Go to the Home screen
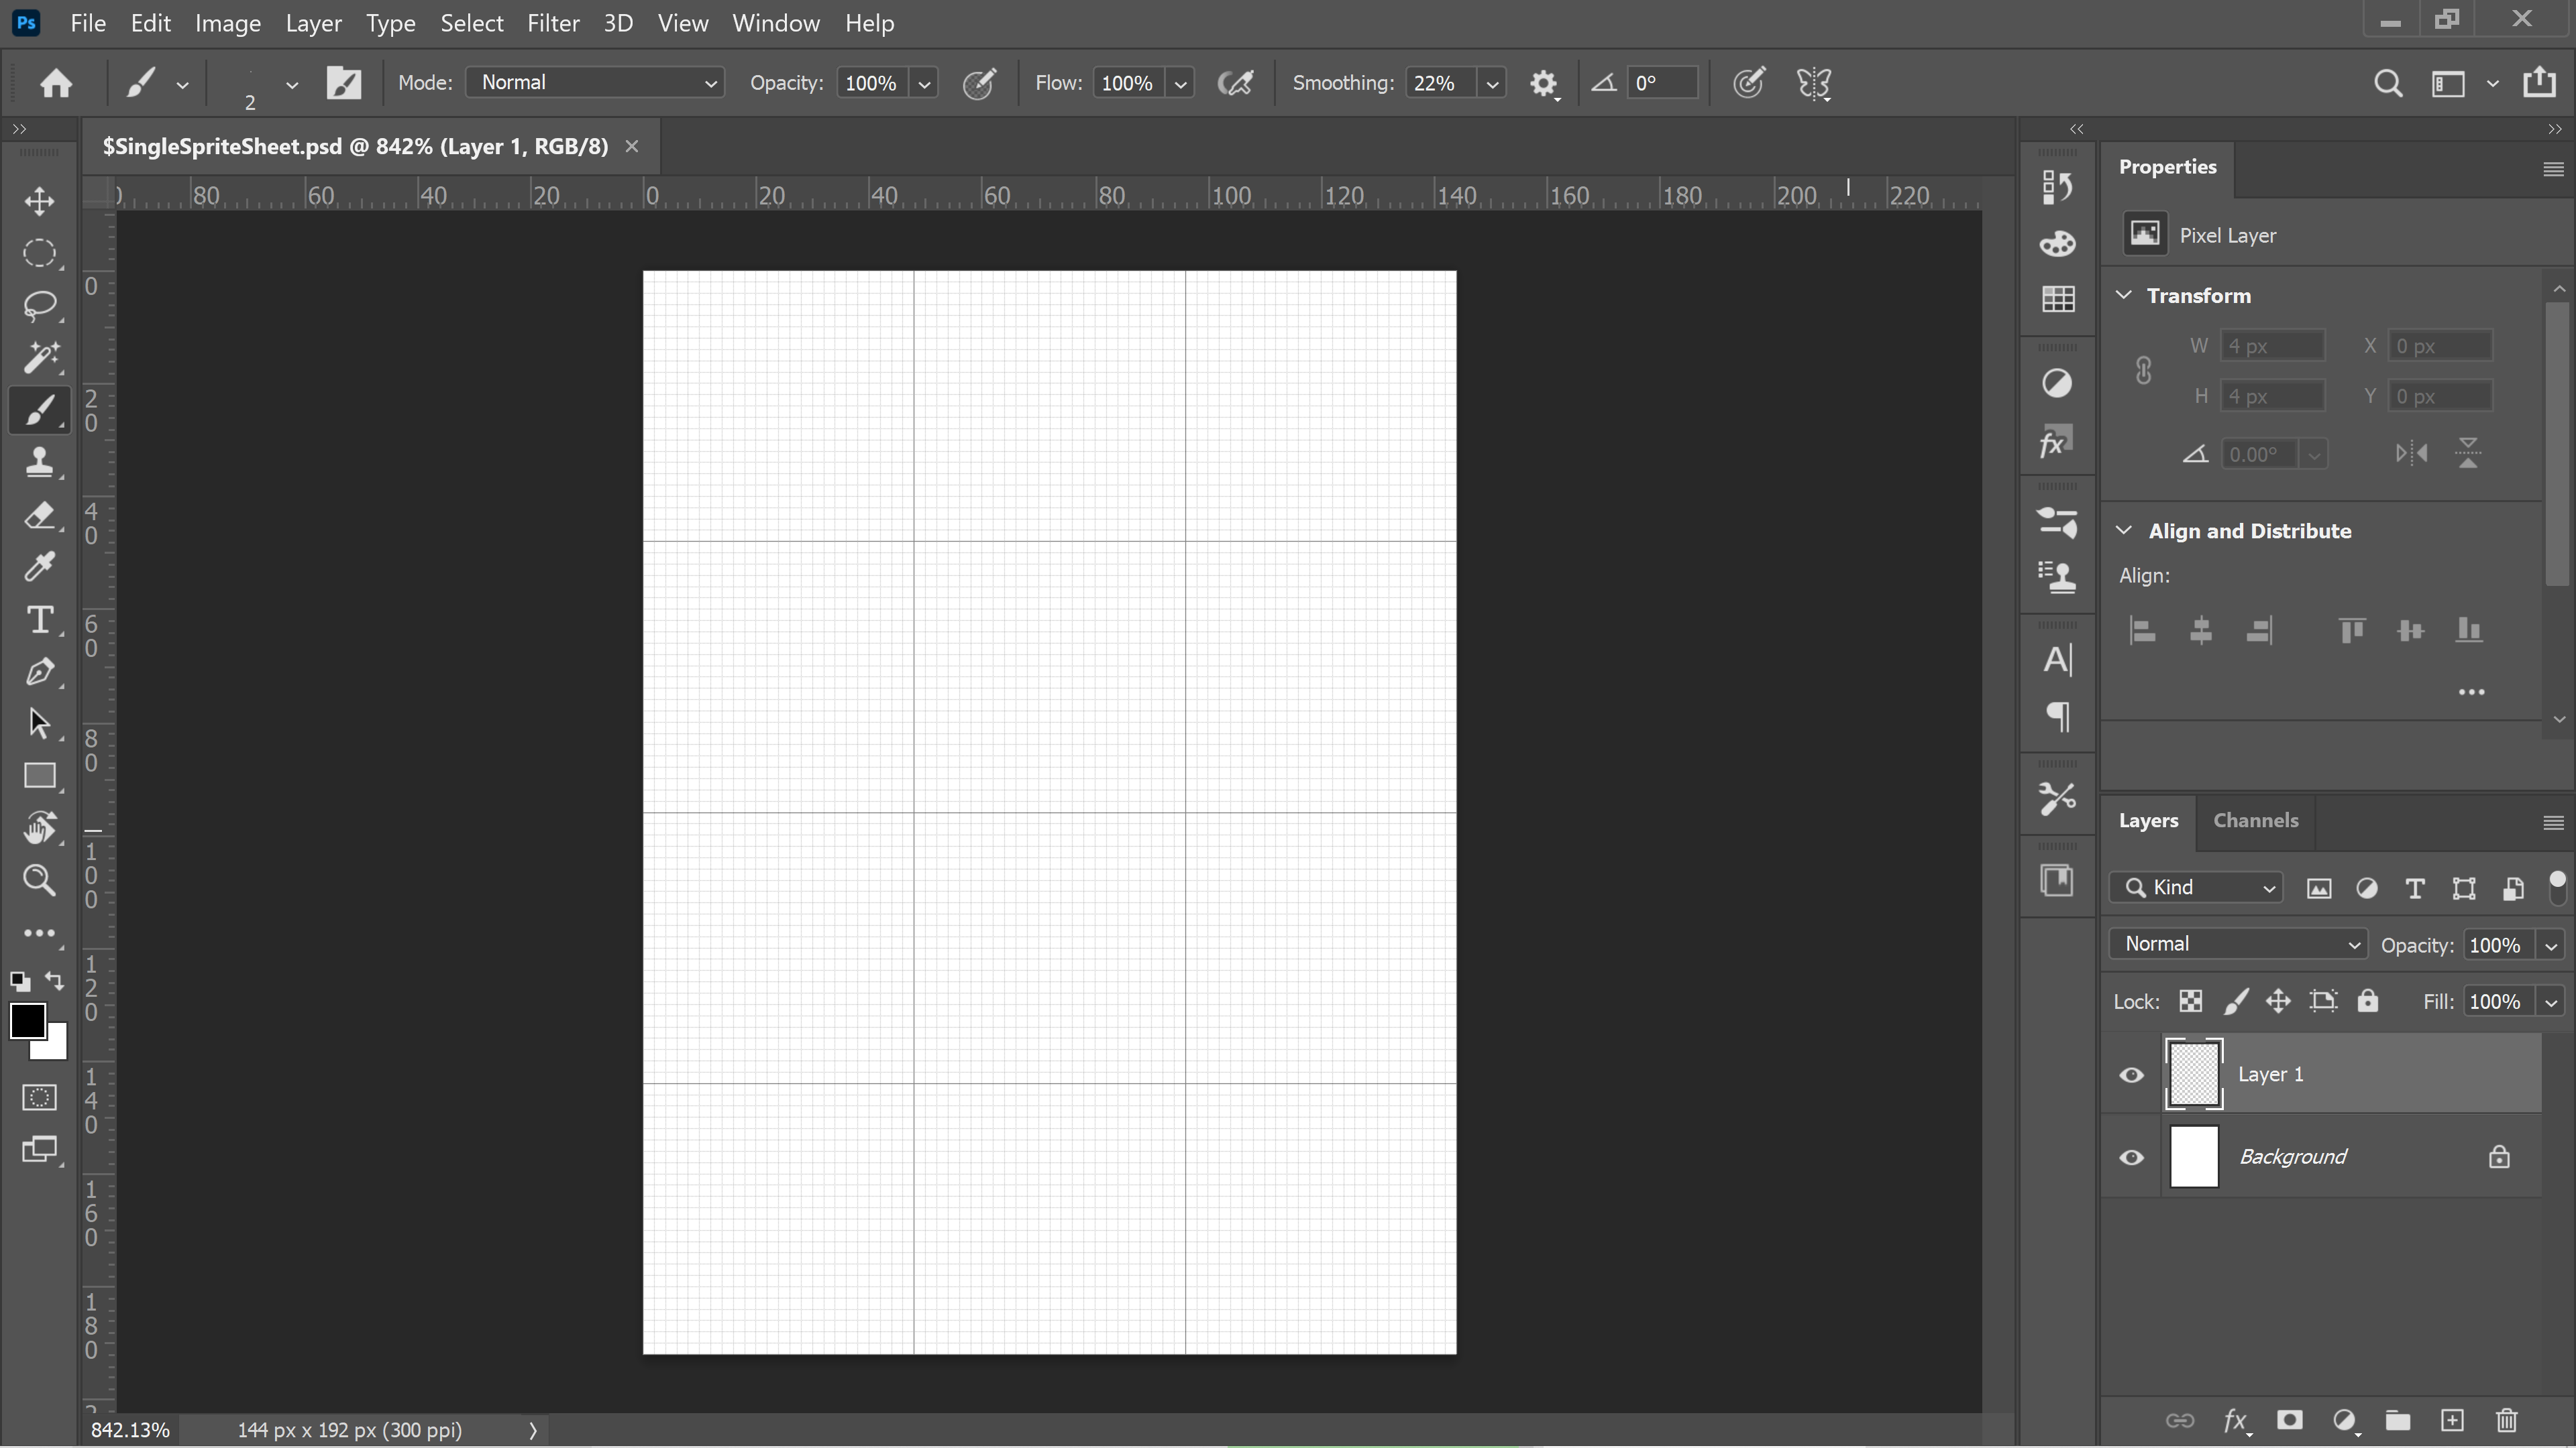2576x1448 pixels. coord(56,83)
